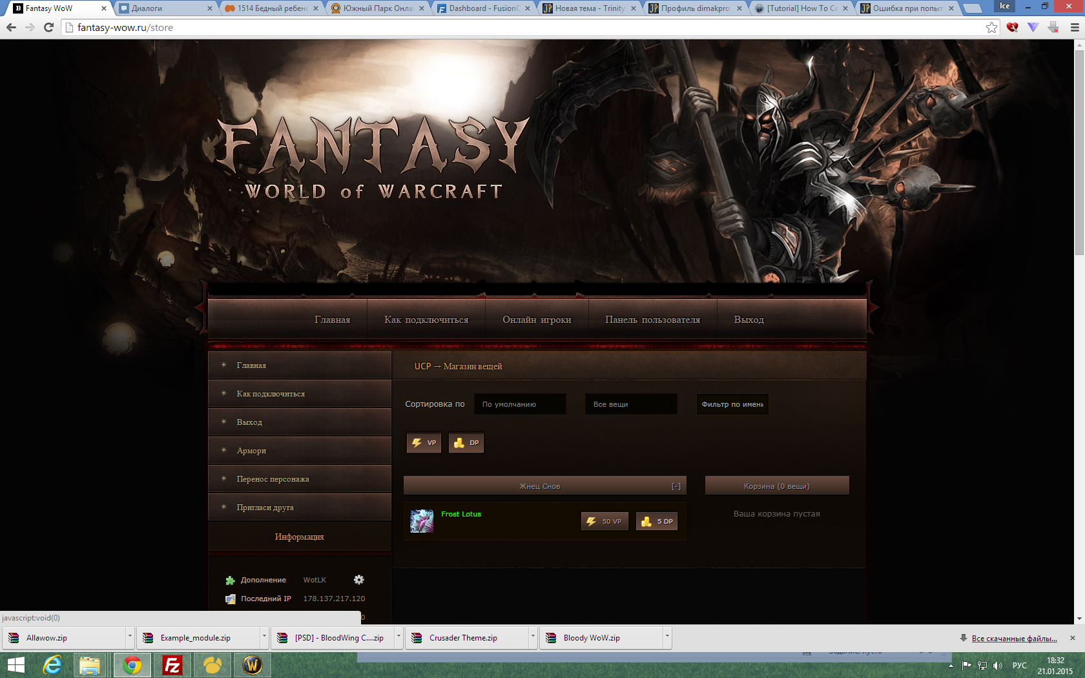Switch to the Диалоги browser tab
This screenshot has width=1085, height=678.
[x=166, y=8]
